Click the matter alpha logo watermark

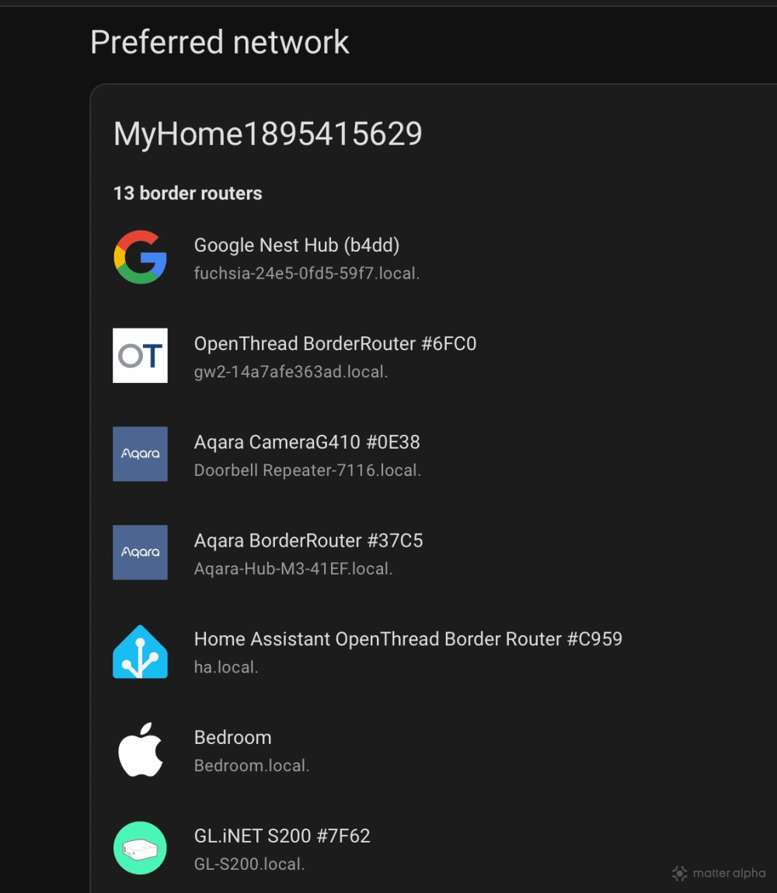click(719, 873)
